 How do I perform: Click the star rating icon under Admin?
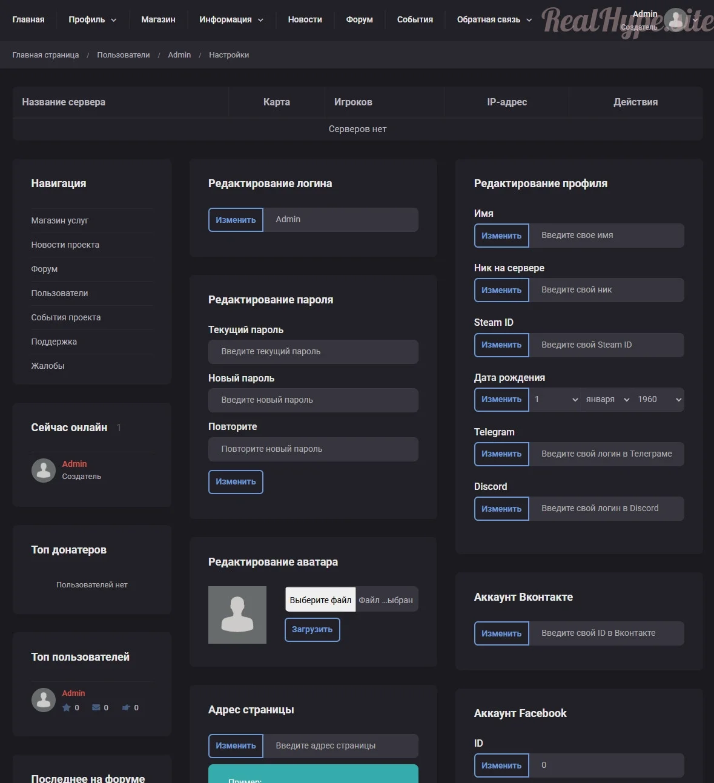pyautogui.click(x=67, y=707)
